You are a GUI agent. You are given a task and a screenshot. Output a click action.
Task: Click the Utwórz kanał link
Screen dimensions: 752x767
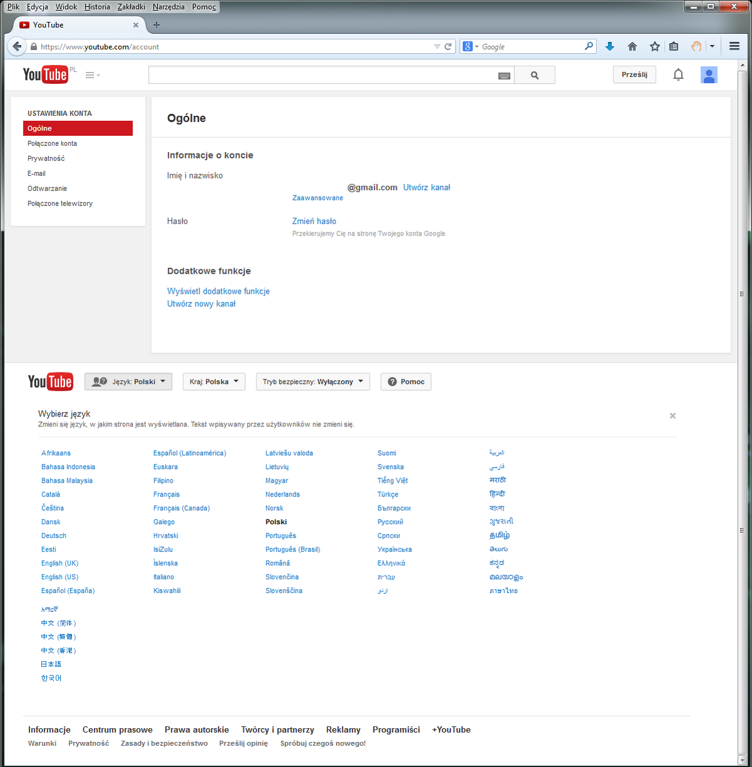click(427, 187)
